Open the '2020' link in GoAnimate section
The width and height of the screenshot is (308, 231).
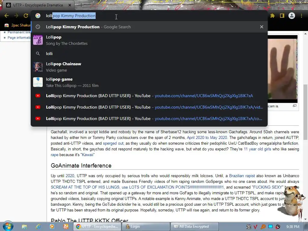point(70,176)
